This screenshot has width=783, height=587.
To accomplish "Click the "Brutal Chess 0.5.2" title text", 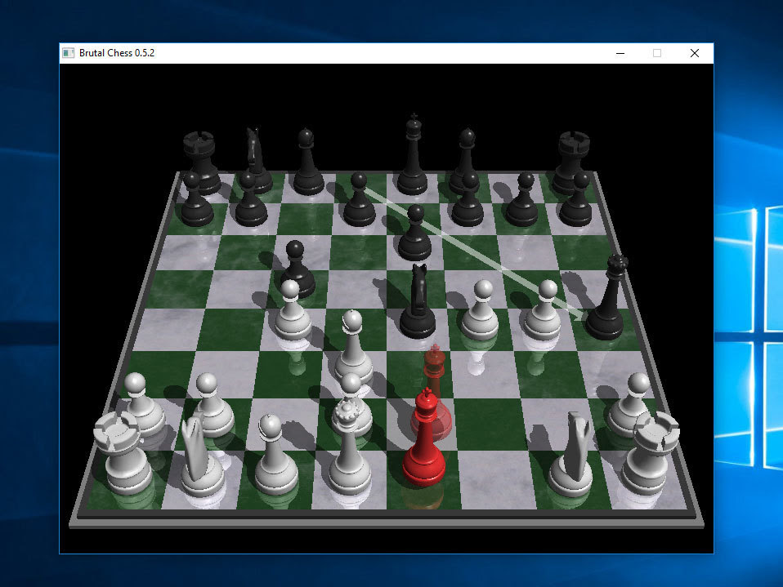I will 117,53.
